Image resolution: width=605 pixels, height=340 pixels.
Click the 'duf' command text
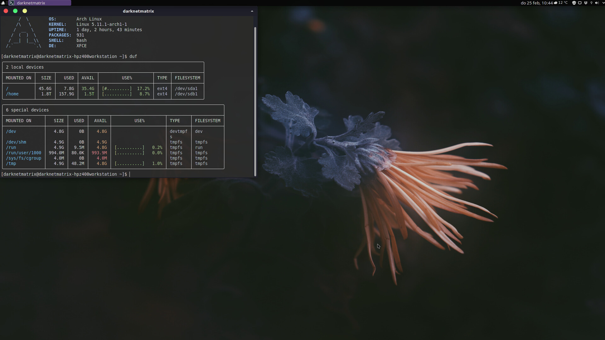pos(133,56)
